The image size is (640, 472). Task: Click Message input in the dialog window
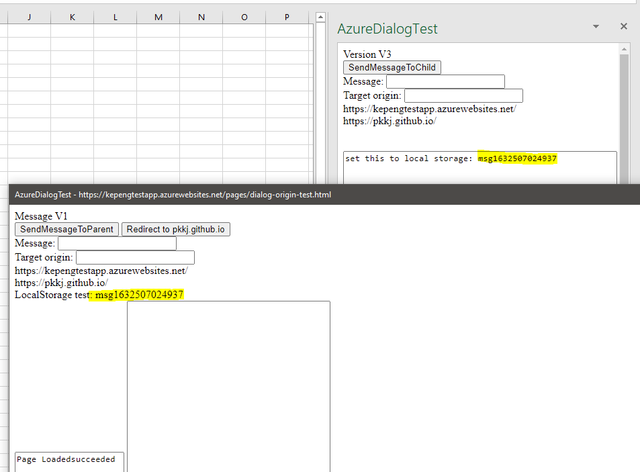tap(116, 243)
